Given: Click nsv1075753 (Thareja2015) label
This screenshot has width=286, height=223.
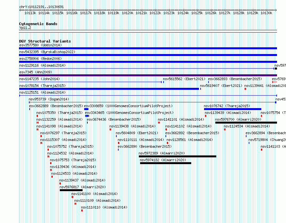Looking at the screenshot, I should (73, 160).
